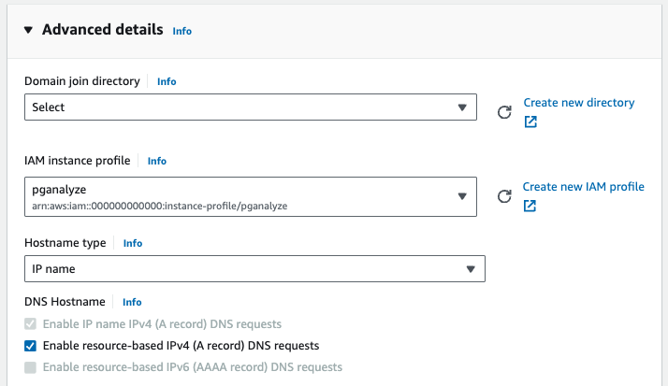The image size is (668, 386).
Task: Open Info link for DNS Hostname
Action: tap(132, 302)
